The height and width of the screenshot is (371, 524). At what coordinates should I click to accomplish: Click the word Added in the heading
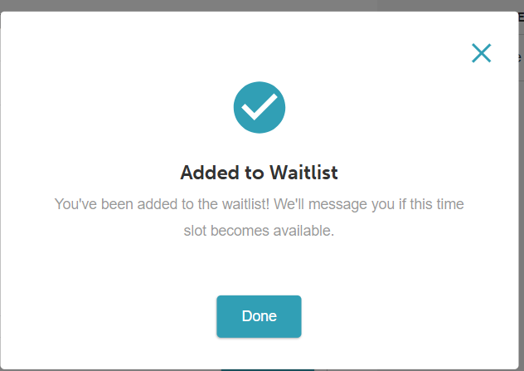(x=210, y=173)
